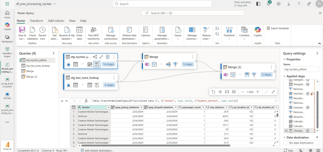The image size is (323, 152).
Task: Open the Options dialog icon
Action: pos(146,30)
